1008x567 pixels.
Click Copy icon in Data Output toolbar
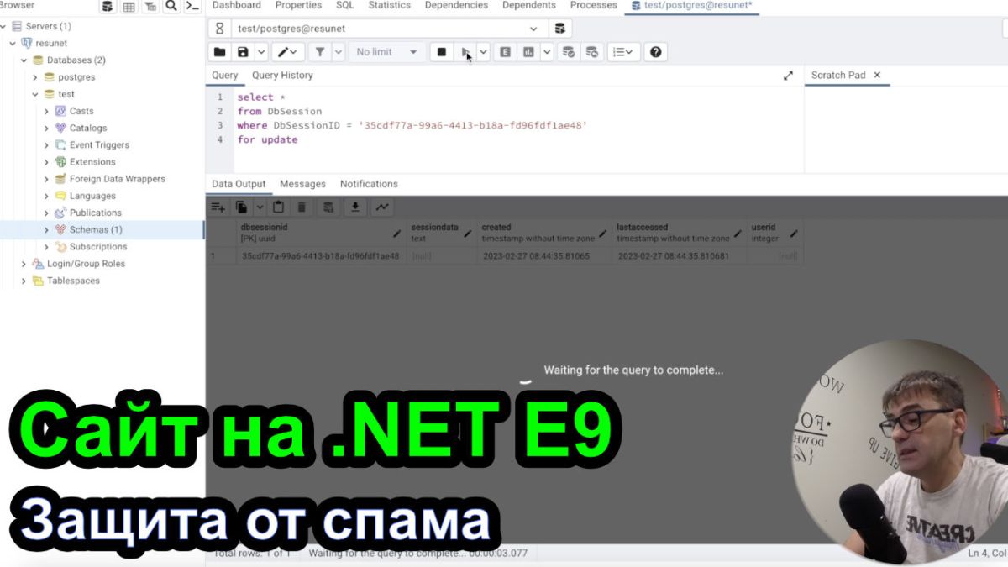(242, 207)
